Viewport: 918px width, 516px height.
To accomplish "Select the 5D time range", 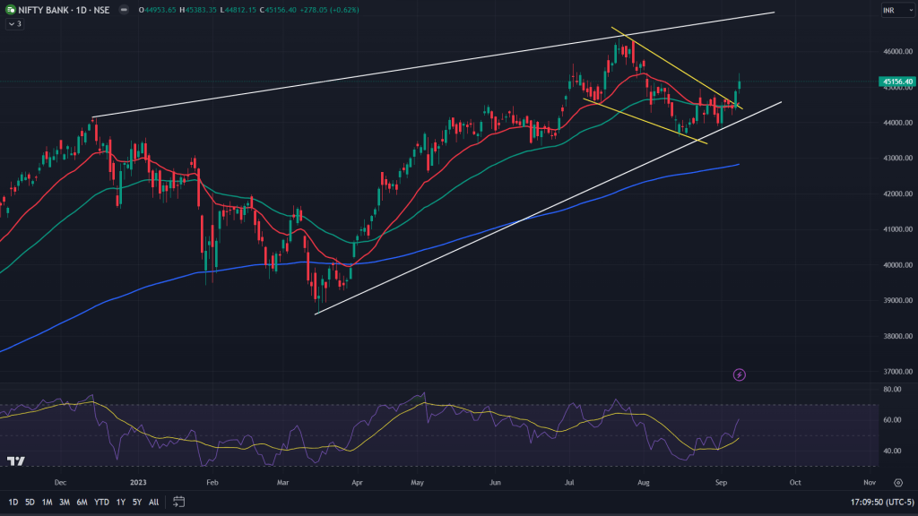I will (30, 502).
